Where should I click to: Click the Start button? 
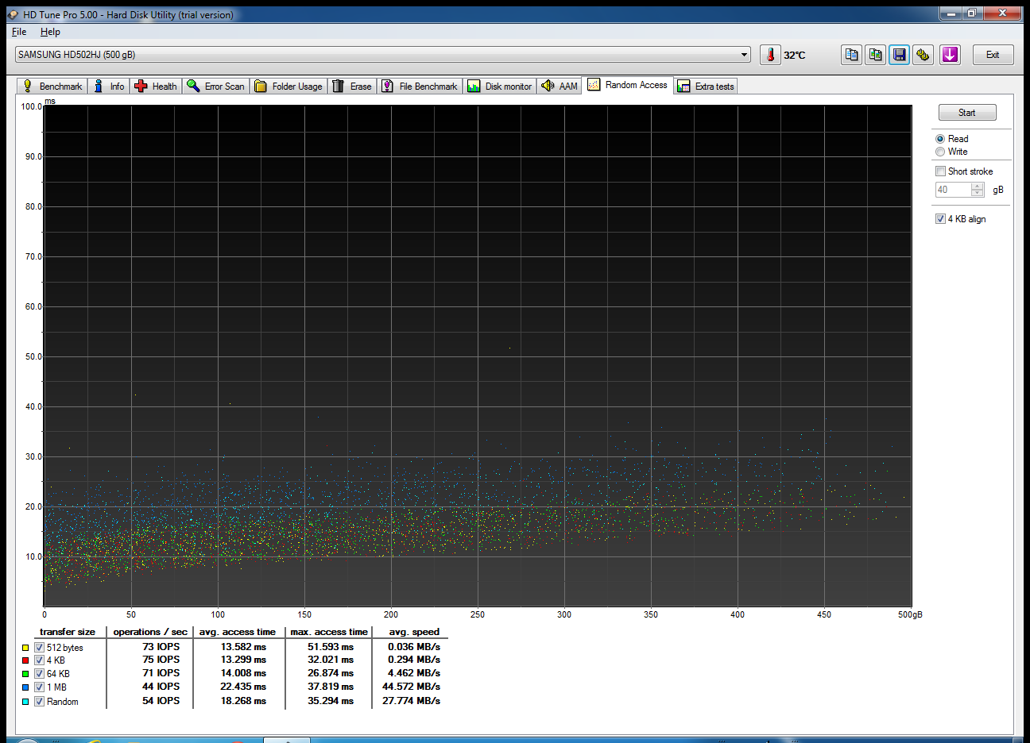click(967, 113)
